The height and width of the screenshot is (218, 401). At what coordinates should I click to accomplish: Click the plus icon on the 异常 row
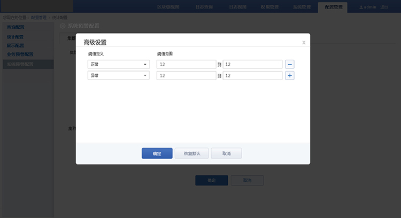click(x=289, y=76)
